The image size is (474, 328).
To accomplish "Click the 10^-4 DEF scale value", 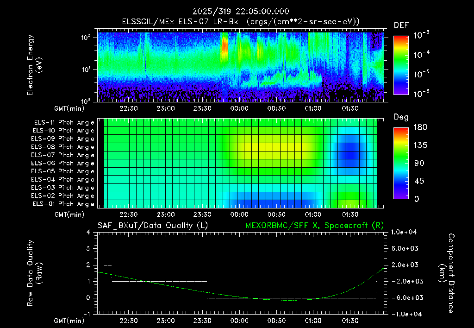I will tap(421, 55).
